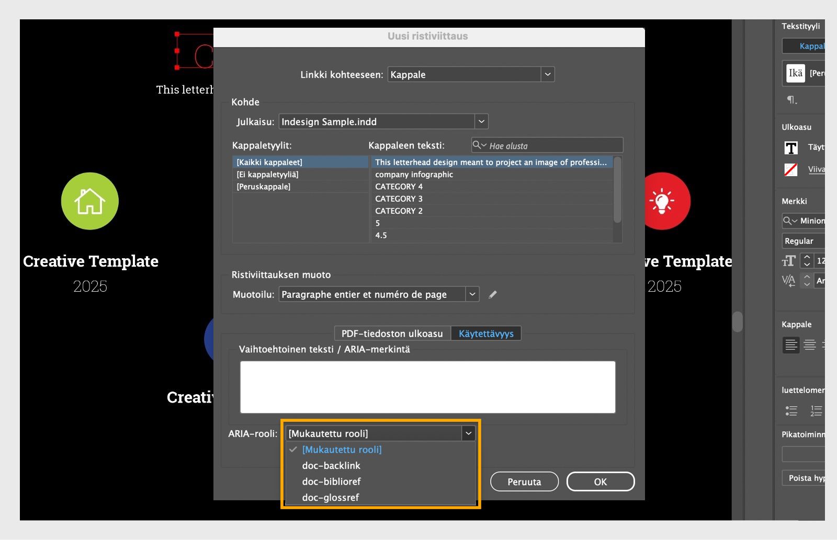Open the Regular font style dropdown
Viewport: 837px width, 540px height.
pyautogui.click(x=803, y=241)
